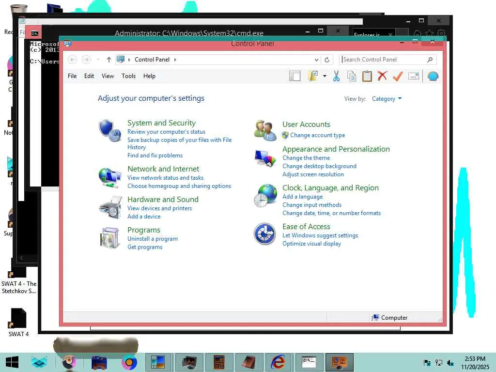
Task: Click Change date, time, or number formats
Action: click(331, 213)
